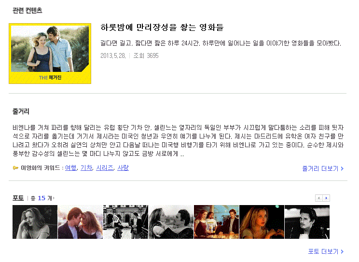This screenshot has width=359, height=262.
Task: Open 줄거리 더보기 link
Action: (323, 168)
